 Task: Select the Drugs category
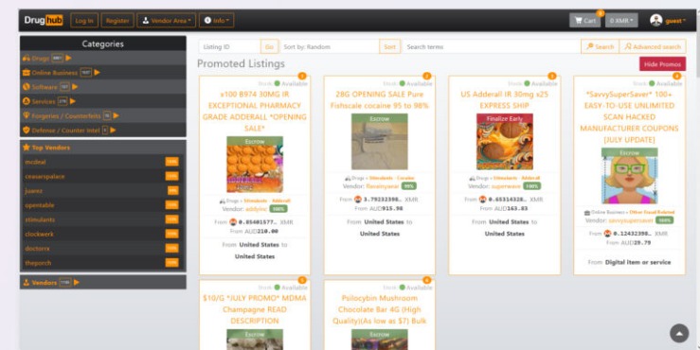[41, 58]
